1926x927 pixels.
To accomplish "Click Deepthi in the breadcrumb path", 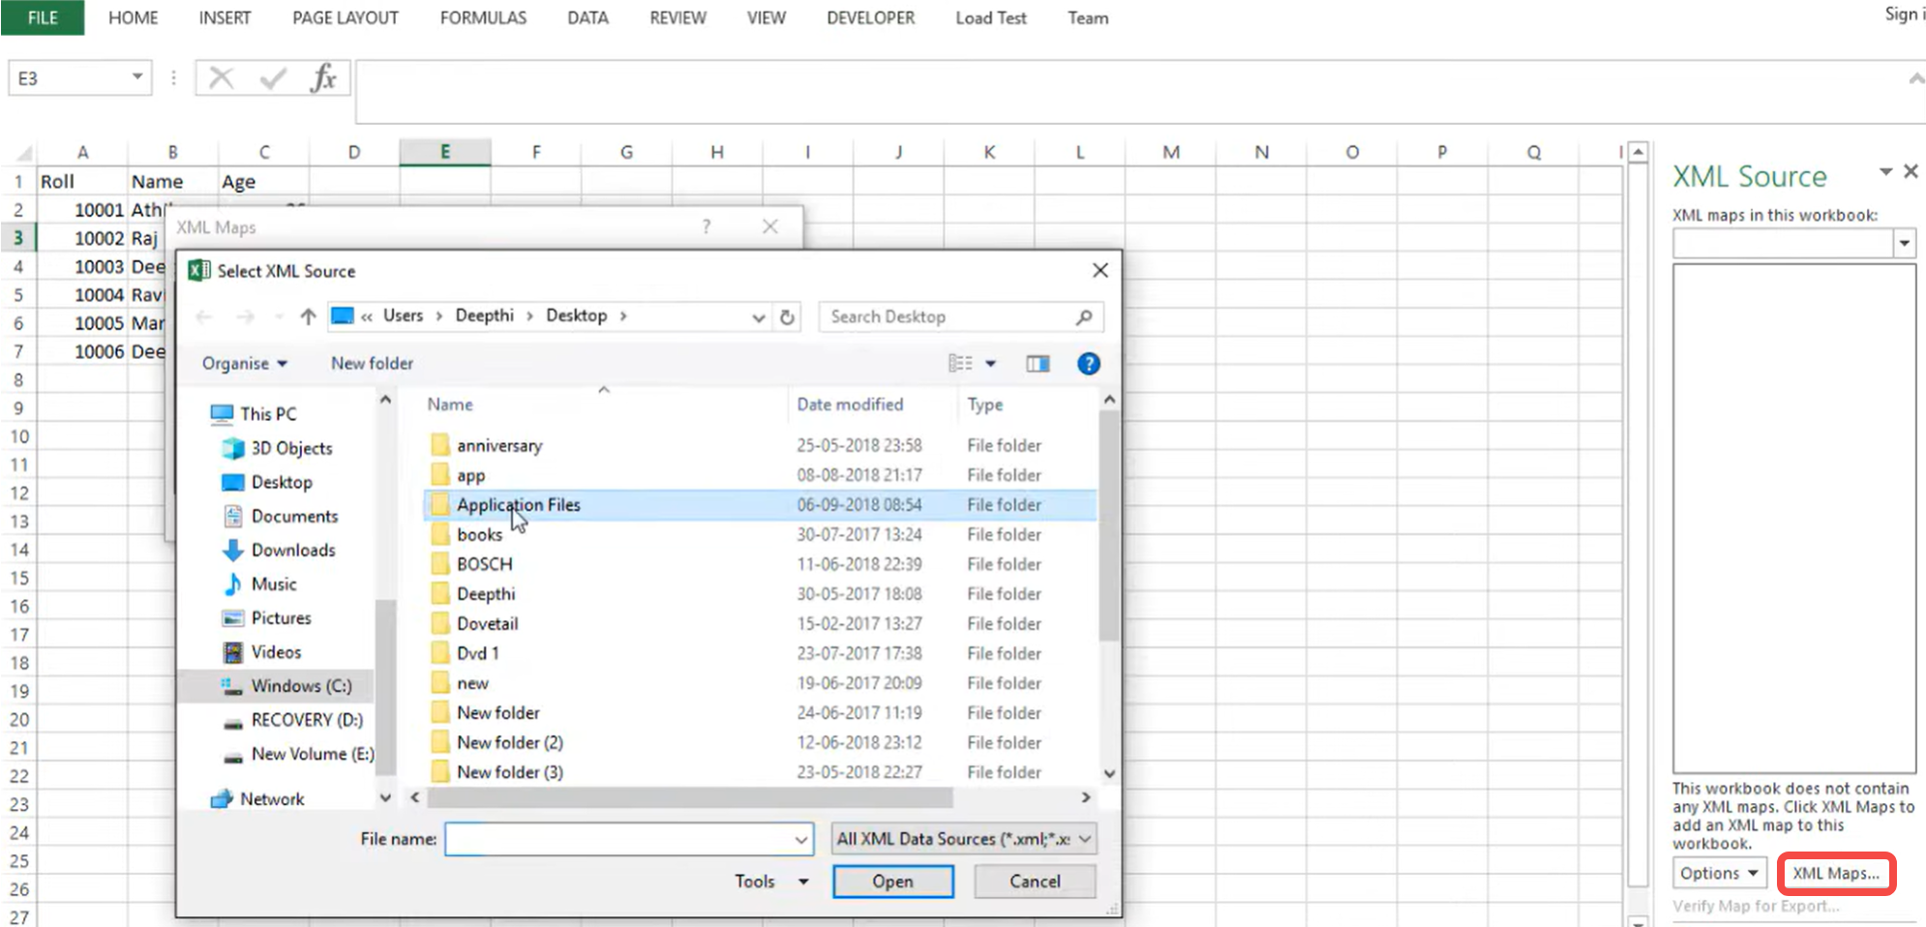I will click(x=484, y=315).
